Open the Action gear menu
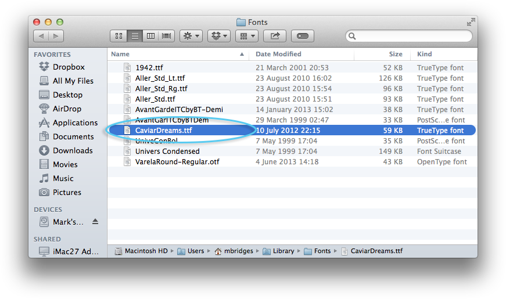Screen dimensions: 506x299 point(191,36)
